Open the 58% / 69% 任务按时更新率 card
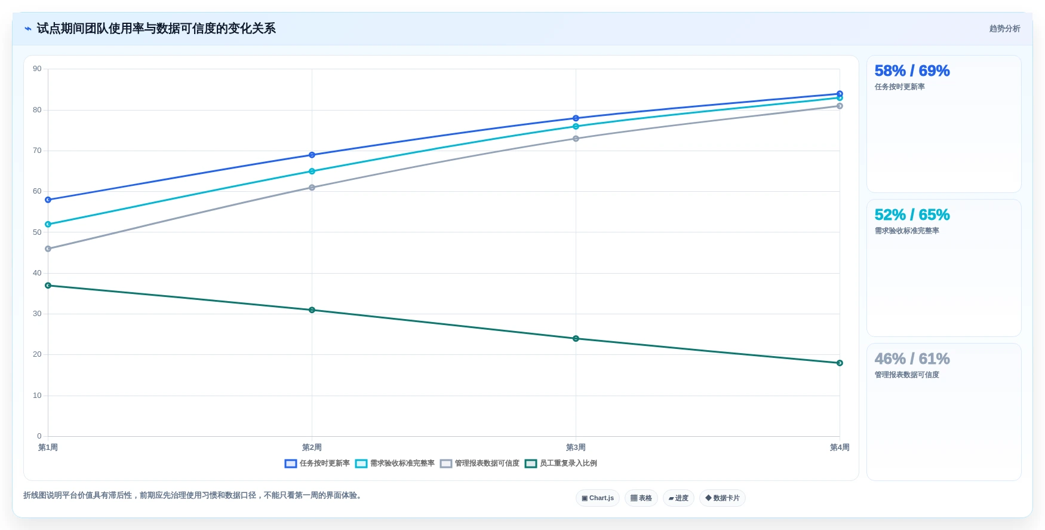The image size is (1045, 530). point(944,124)
